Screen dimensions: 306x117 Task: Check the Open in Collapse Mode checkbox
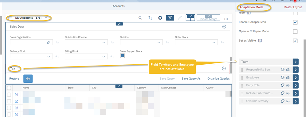295,32
